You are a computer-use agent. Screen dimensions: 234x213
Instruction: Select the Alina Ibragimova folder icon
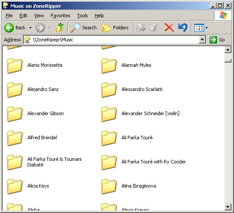(x=109, y=186)
